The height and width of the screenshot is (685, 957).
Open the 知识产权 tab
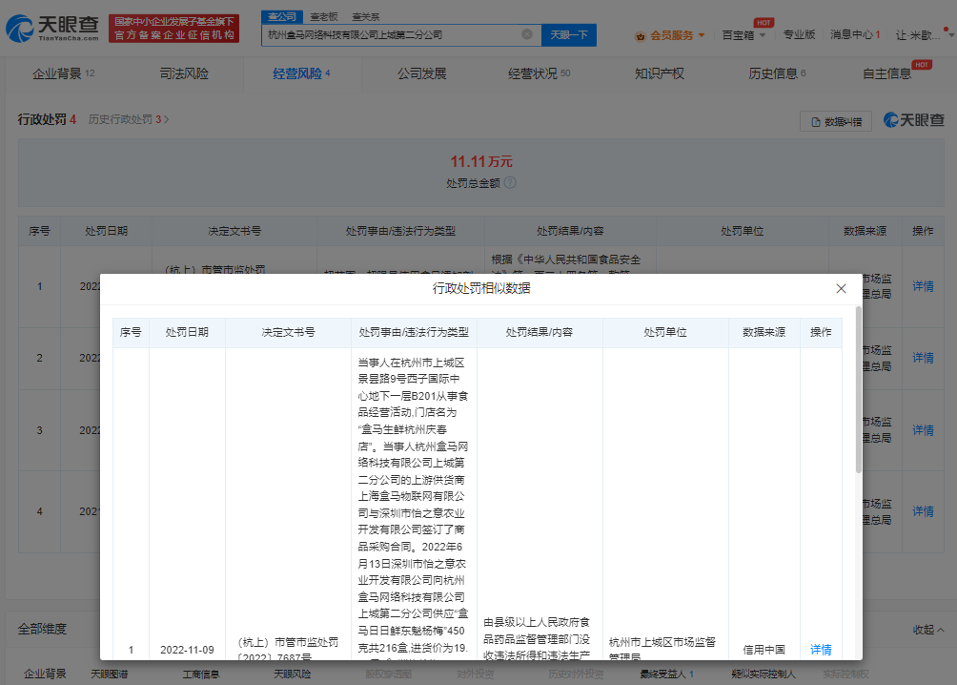pyautogui.click(x=660, y=73)
